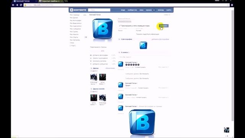Collapse the записи wall section header
The image size is (245, 138).
pyautogui.click(x=125, y=53)
